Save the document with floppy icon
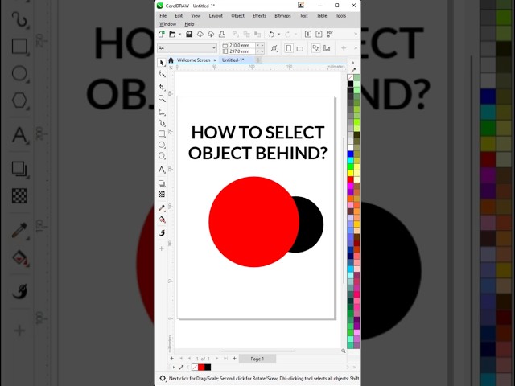 pos(189,34)
